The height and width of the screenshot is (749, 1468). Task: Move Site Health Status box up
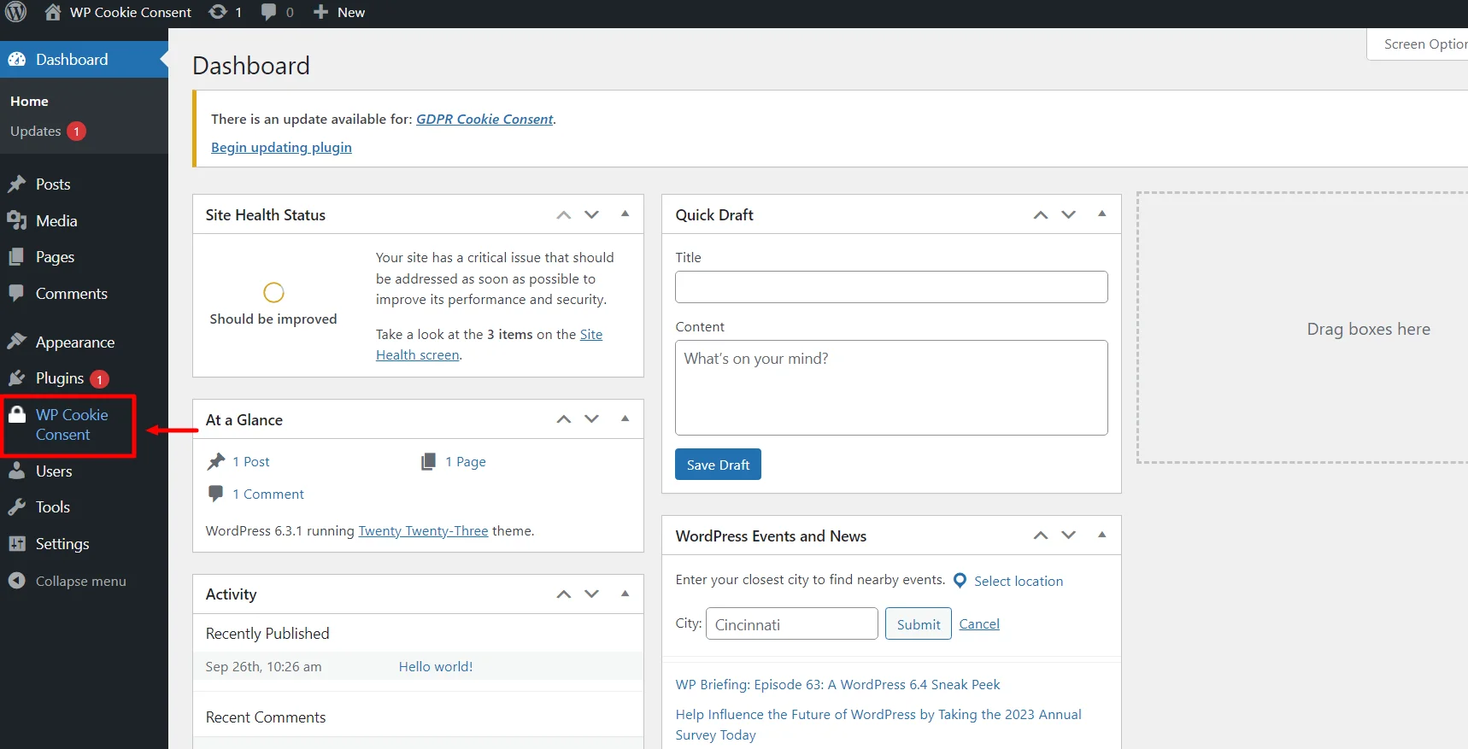point(564,214)
